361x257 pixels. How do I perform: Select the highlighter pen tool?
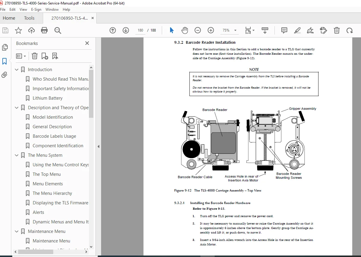click(297, 30)
